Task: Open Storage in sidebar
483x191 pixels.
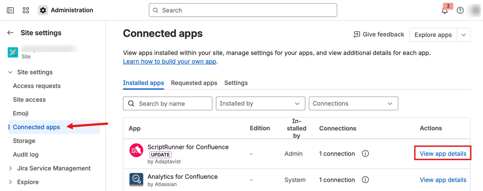Action: 24,141
